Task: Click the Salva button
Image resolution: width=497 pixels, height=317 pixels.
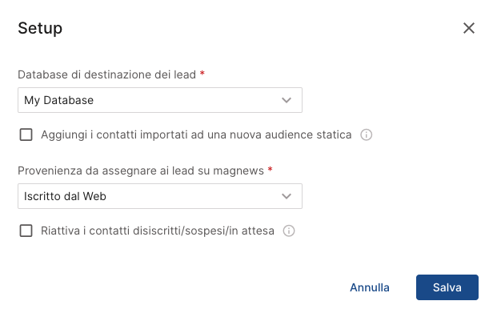Action: (447, 287)
